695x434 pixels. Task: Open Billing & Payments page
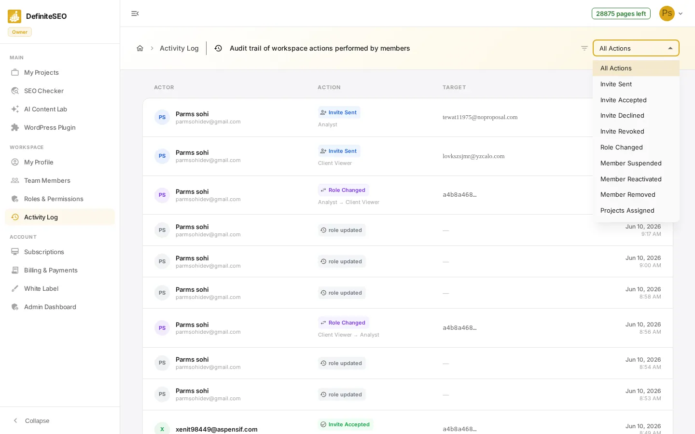click(60, 270)
